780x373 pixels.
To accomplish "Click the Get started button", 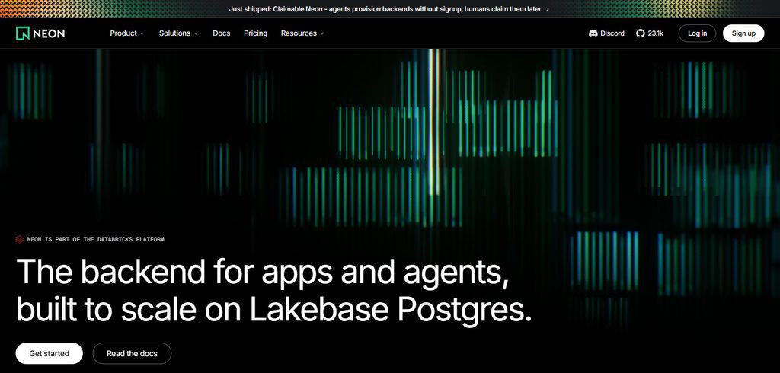I will click(x=50, y=354).
